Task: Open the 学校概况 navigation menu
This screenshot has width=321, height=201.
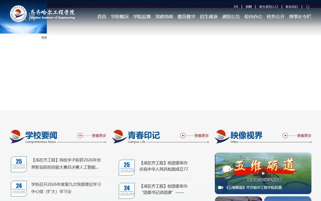Action: [120, 17]
